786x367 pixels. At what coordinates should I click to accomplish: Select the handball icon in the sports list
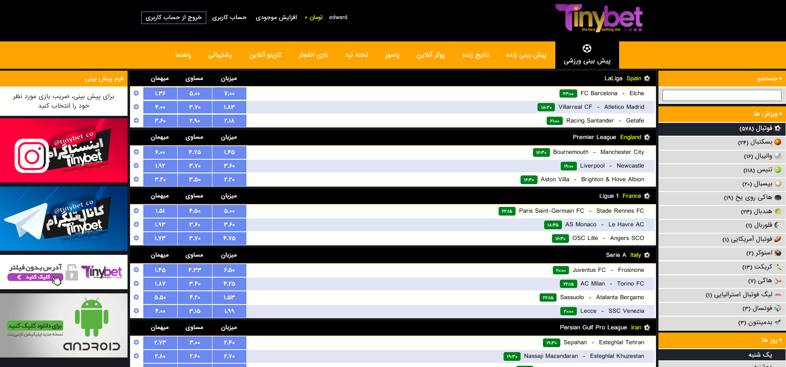click(x=778, y=211)
